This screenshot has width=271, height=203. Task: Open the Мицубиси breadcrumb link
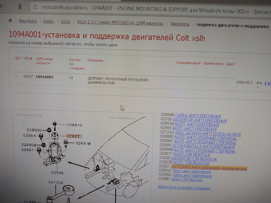tap(27, 21)
